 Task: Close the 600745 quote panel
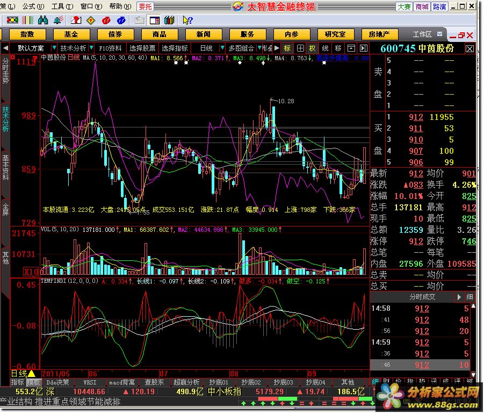pyautogui.click(x=469, y=48)
